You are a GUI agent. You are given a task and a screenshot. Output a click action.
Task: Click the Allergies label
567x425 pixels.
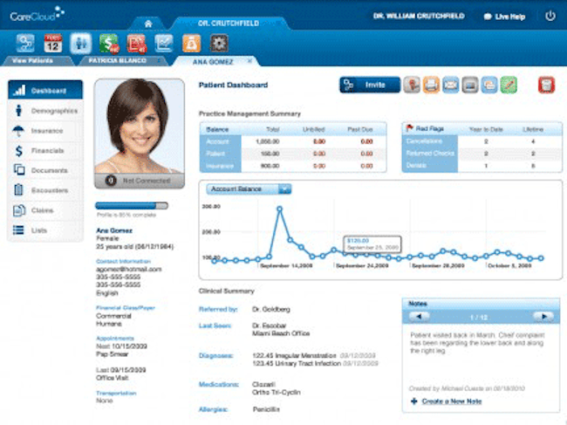click(x=213, y=409)
